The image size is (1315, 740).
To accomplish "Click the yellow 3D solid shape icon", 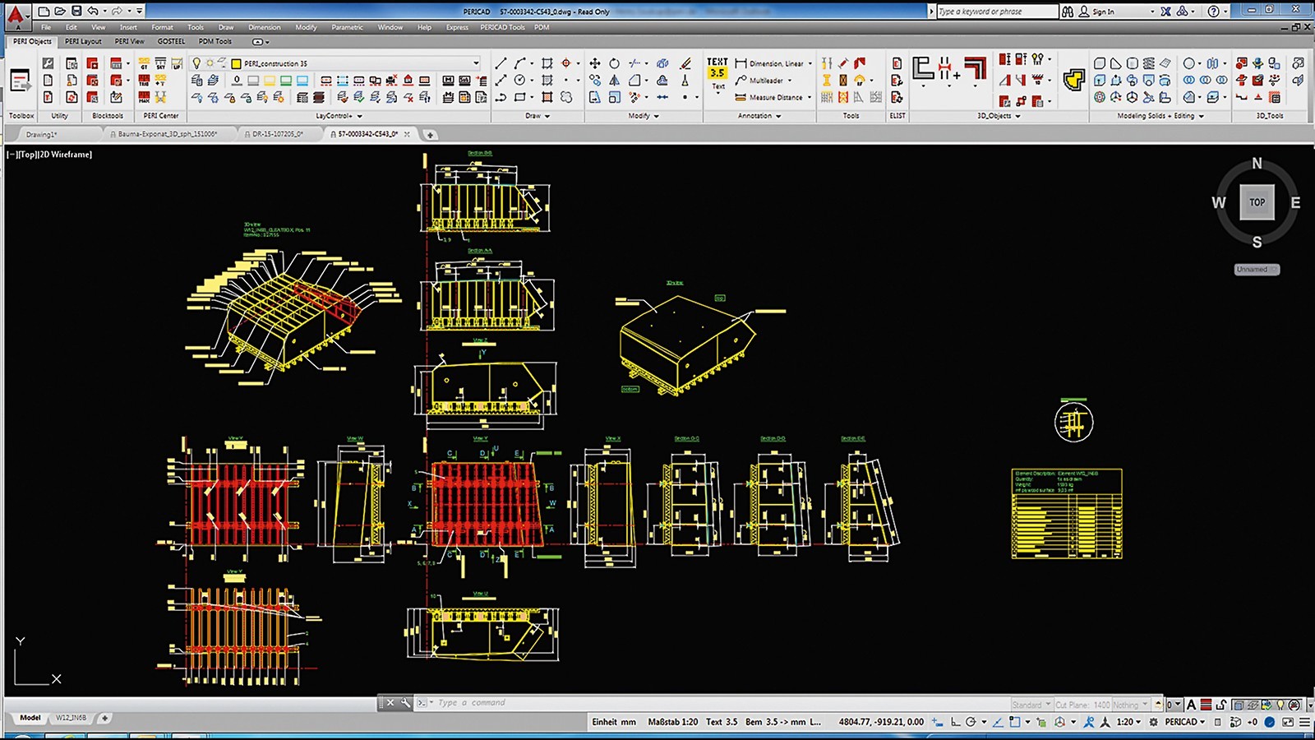I will (x=1073, y=80).
